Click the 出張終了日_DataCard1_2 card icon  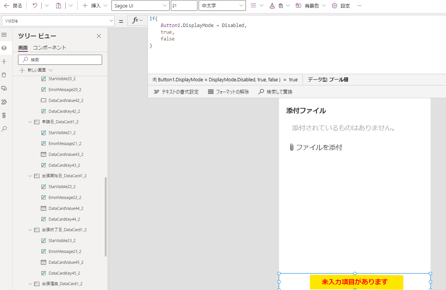[37, 230]
